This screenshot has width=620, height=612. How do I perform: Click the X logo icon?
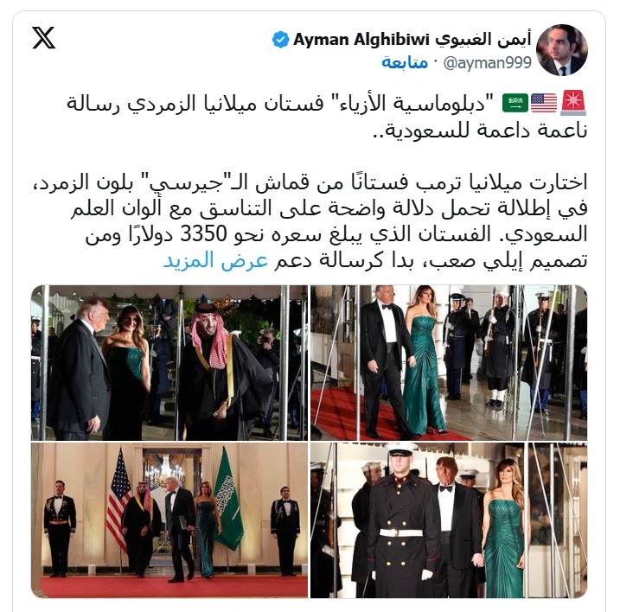click(43, 38)
